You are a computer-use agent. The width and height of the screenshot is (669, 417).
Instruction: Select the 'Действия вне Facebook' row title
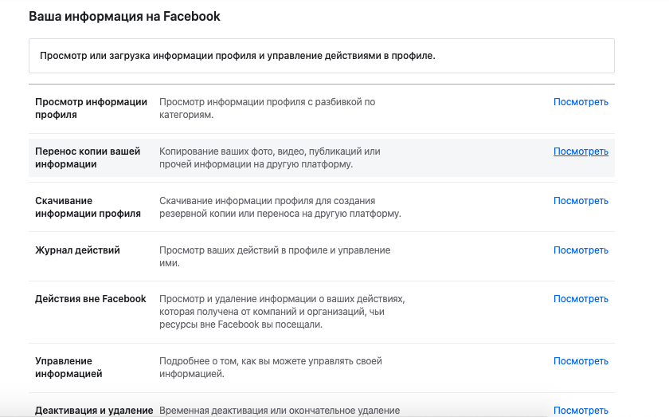(x=91, y=299)
